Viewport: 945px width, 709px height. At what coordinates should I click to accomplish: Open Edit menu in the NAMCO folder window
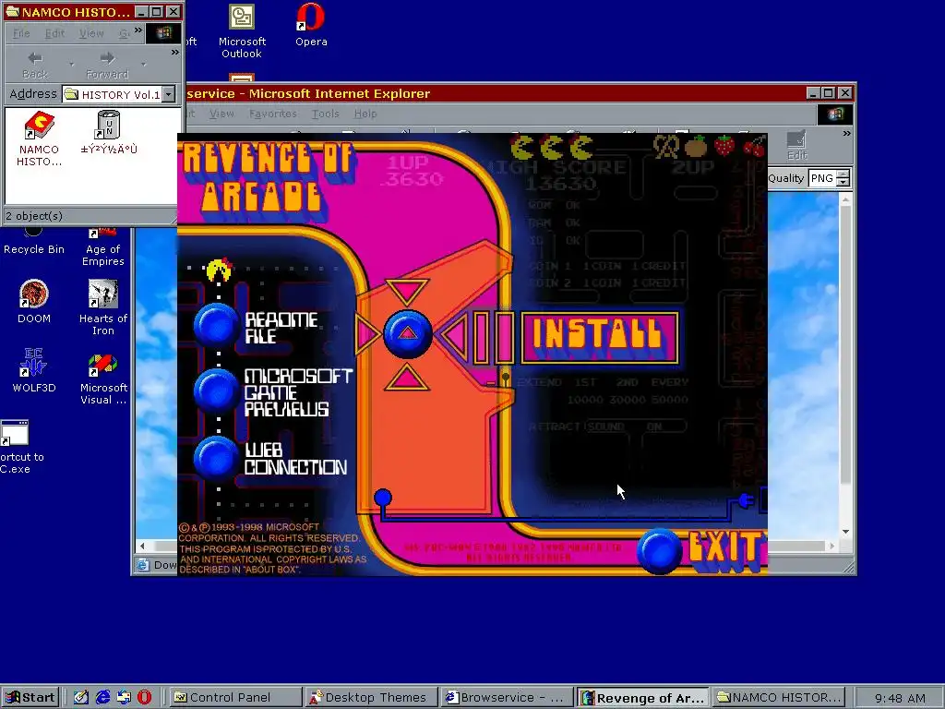pyautogui.click(x=54, y=33)
